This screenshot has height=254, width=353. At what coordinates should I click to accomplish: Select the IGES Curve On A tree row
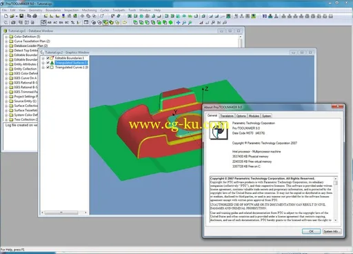point(24,78)
